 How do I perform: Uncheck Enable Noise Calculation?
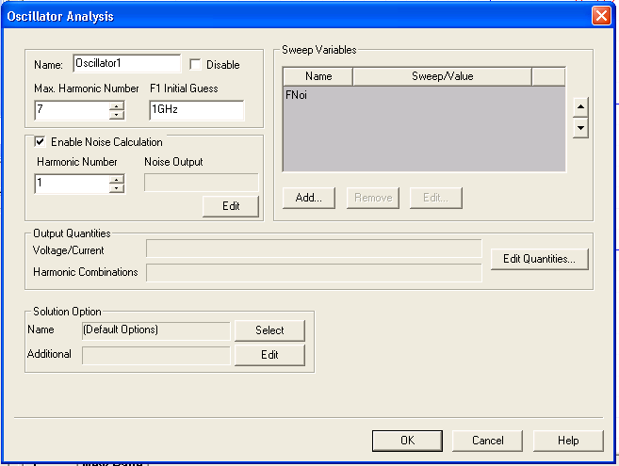tap(40, 142)
